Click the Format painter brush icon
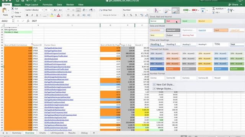This screenshot has height=137, width=245. (x=13, y=16)
